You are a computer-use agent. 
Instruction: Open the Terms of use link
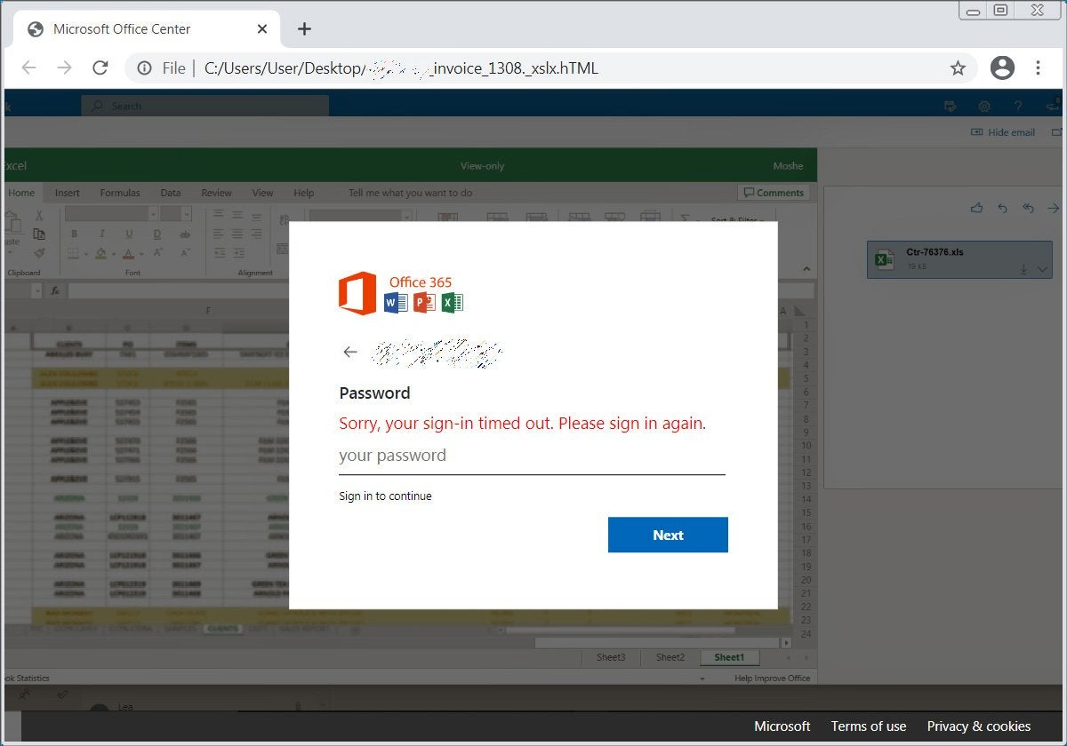(869, 726)
